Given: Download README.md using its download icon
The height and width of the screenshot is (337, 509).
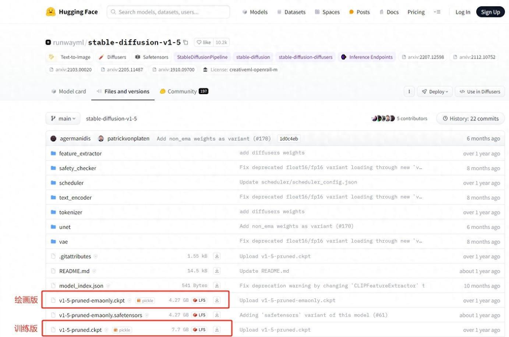Looking at the screenshot, I should pos(217,271).
